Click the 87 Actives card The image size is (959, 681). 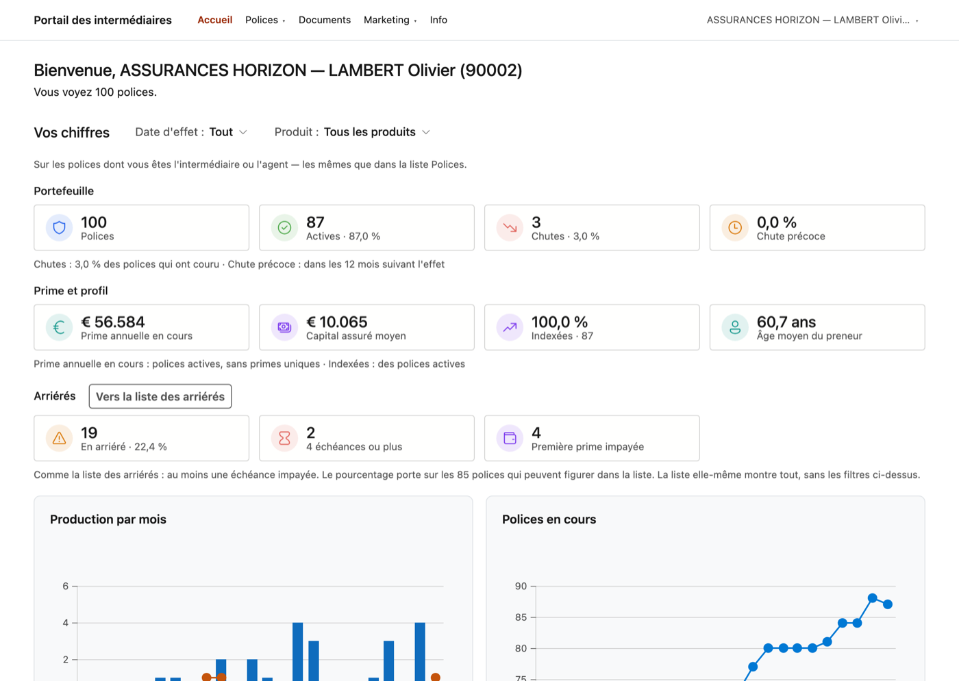coord(366,228)
